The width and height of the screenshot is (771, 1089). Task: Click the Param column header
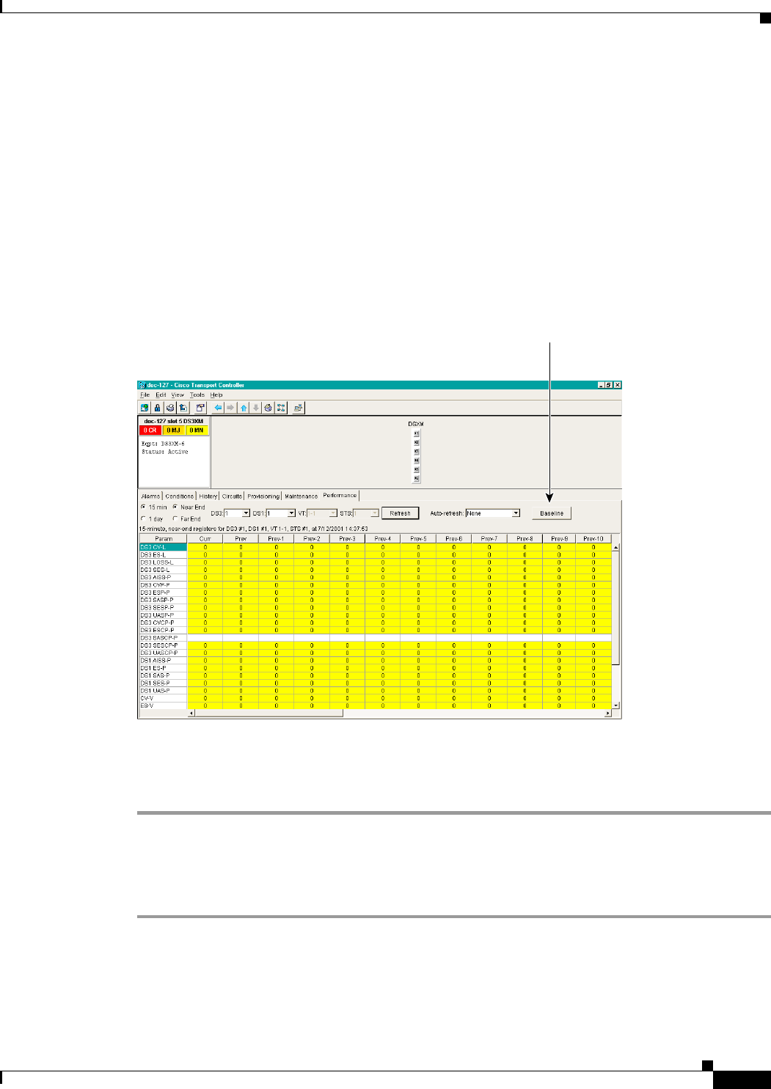pyautogui.click(x=163, y=539)
